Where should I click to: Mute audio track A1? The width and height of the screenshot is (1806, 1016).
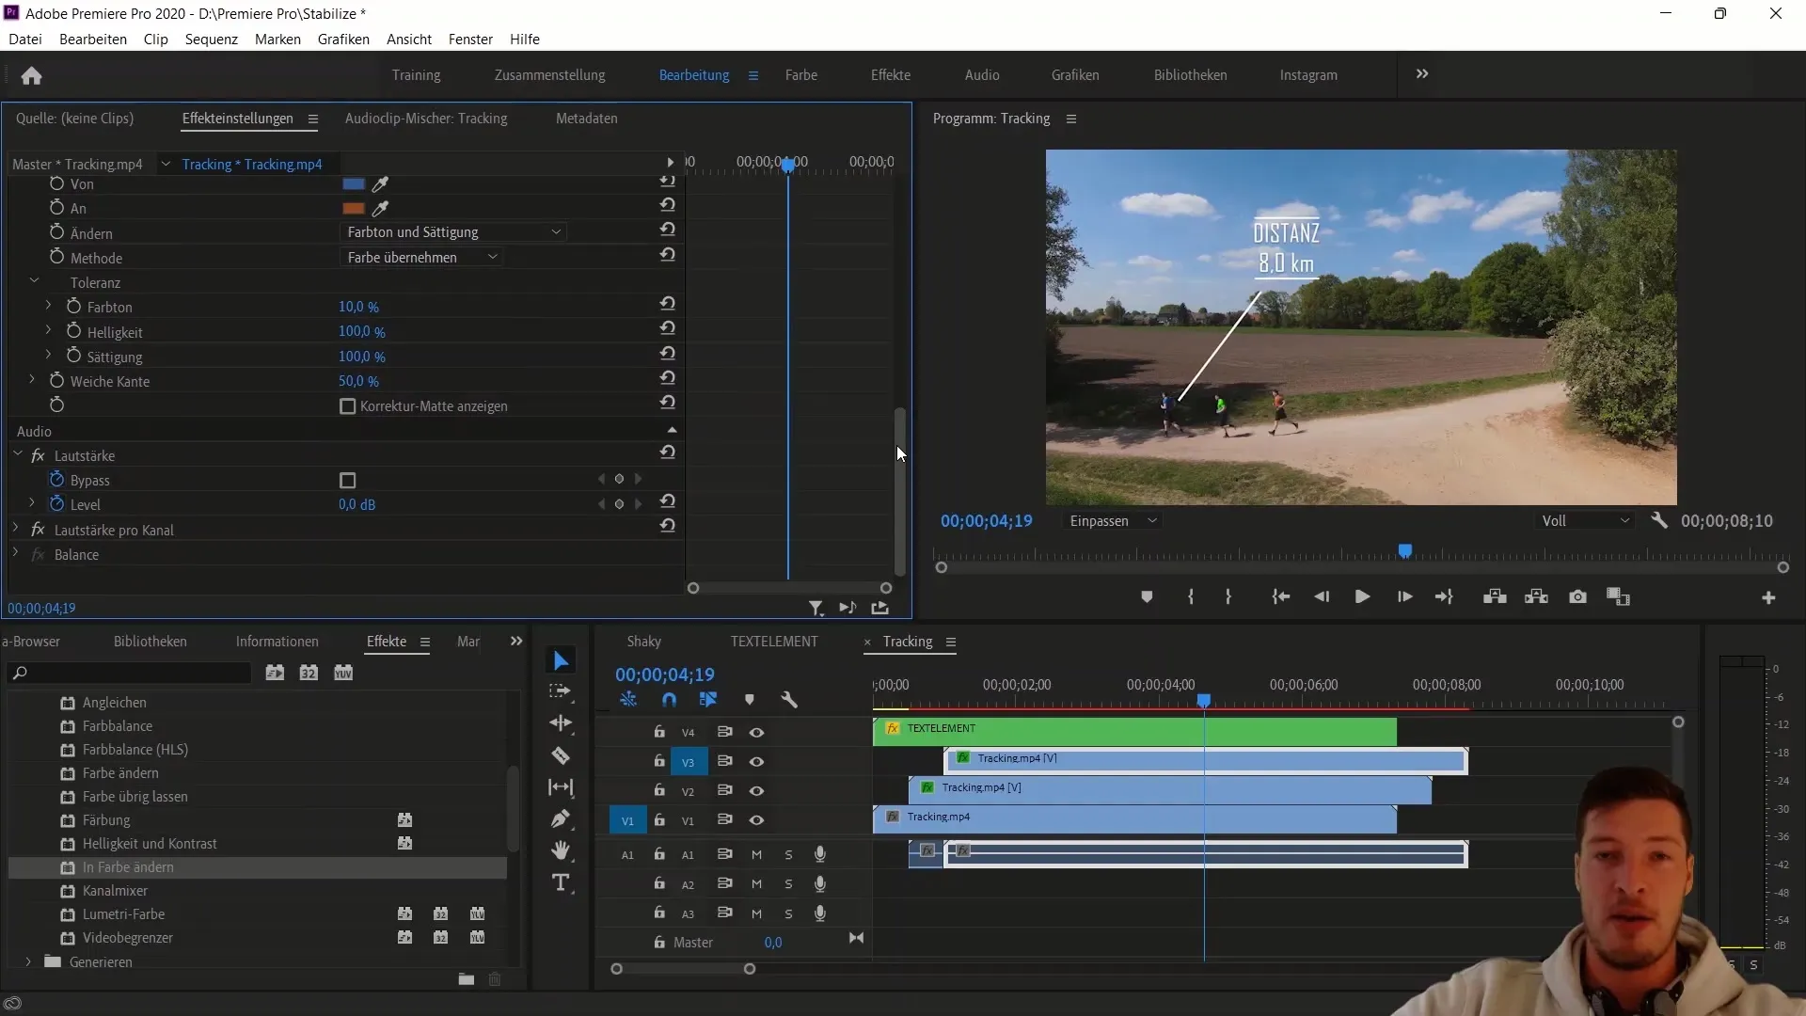756,855
